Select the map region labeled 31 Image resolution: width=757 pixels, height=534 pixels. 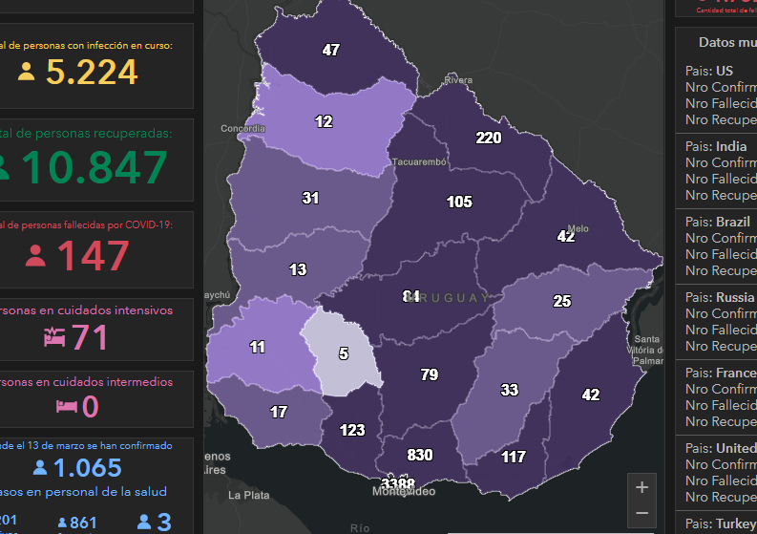pos(310,198)
